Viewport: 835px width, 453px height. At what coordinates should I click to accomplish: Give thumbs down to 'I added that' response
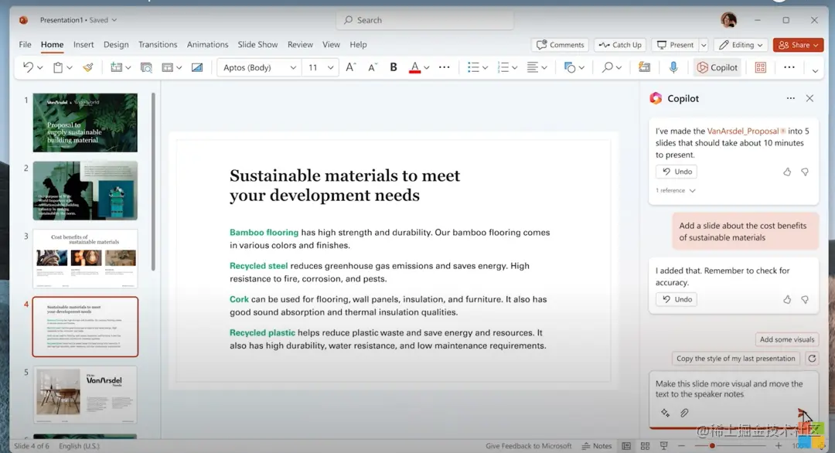click(x=805, y=299)
